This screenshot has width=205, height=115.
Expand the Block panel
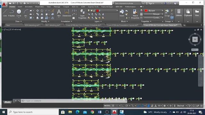(124, 21)
